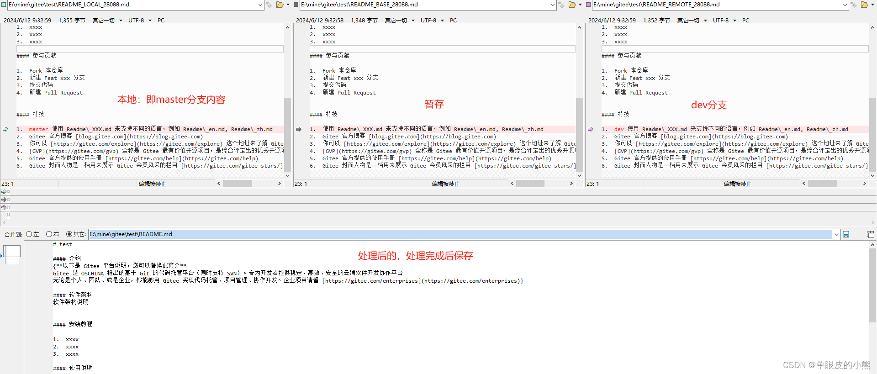Click the magenta arrow row in the line detail area
Image resolution: width=877 pixels, height=374 pixels.
[x=438, y=207]
